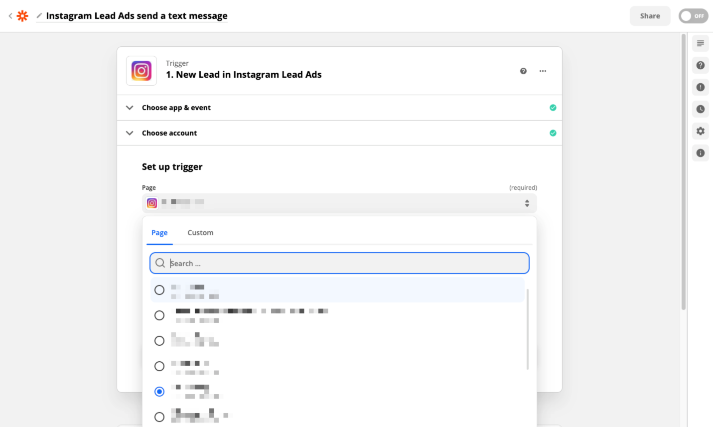Screen dimensions: 713x427
Task: Open trigger more options ellipsis
Action: (x=543, y=71)
